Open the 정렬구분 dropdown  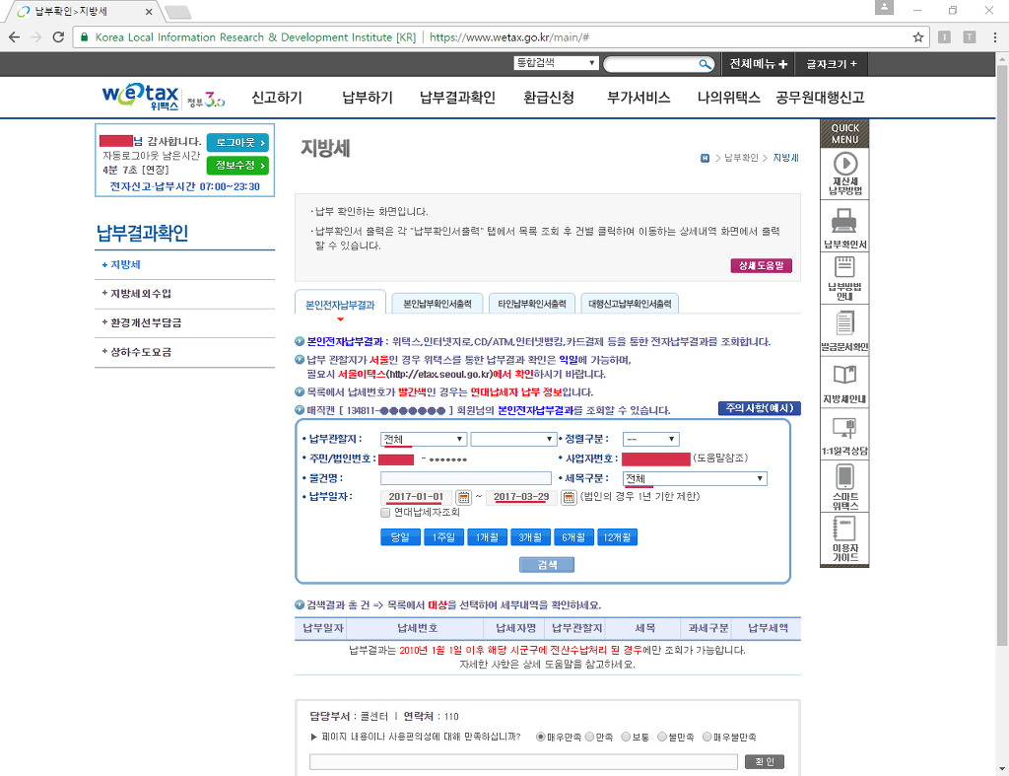tap(650, 439)
